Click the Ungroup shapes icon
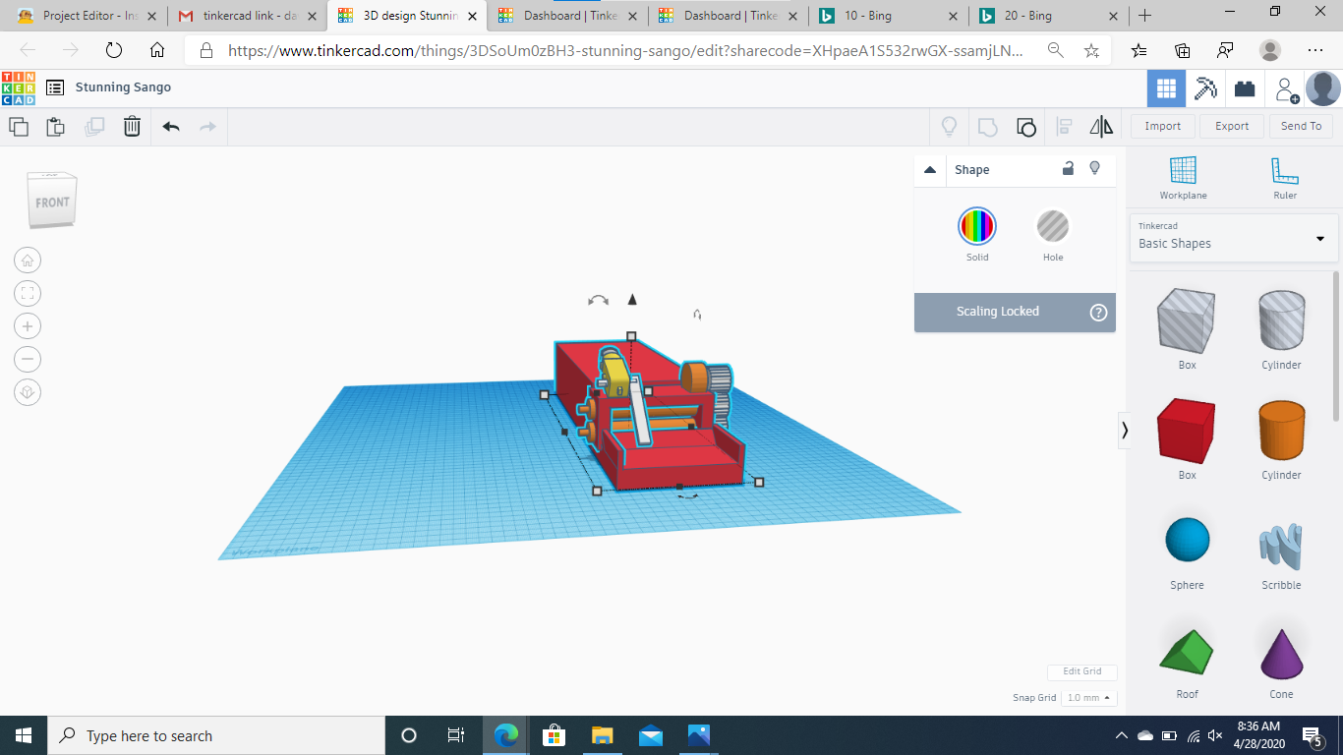Image resolution: width=1343 pixels, height=755 pixels. (1025, 126)
